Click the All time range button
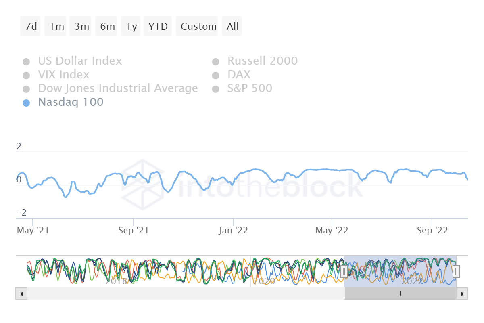Viewport: 484px width, 323px height. [x=232, y=26]
